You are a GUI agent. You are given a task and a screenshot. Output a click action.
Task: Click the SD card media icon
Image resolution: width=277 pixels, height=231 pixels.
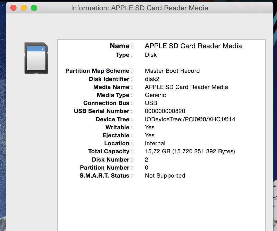pos(36,58)
